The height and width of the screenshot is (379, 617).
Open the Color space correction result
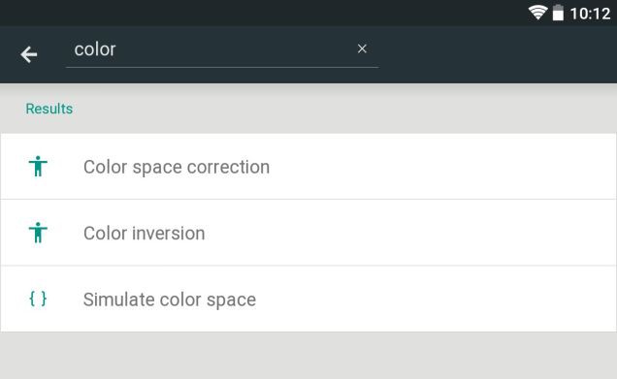308,167
